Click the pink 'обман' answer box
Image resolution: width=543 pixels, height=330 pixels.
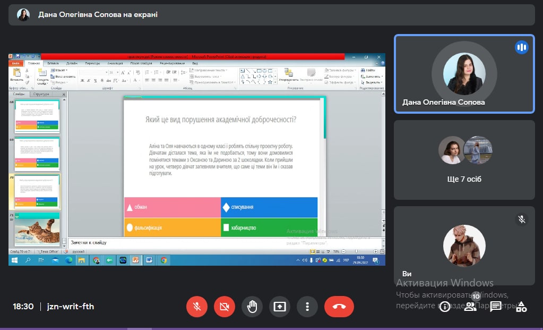(173, 207)
